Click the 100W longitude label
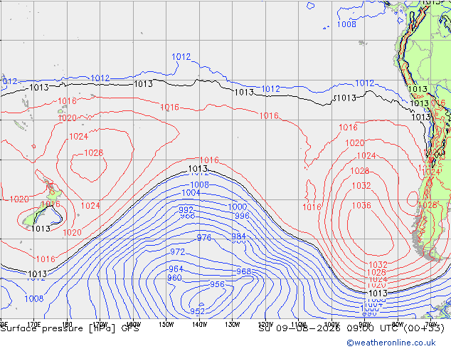Viewport: 451px width, 349px height. [331, 324]
